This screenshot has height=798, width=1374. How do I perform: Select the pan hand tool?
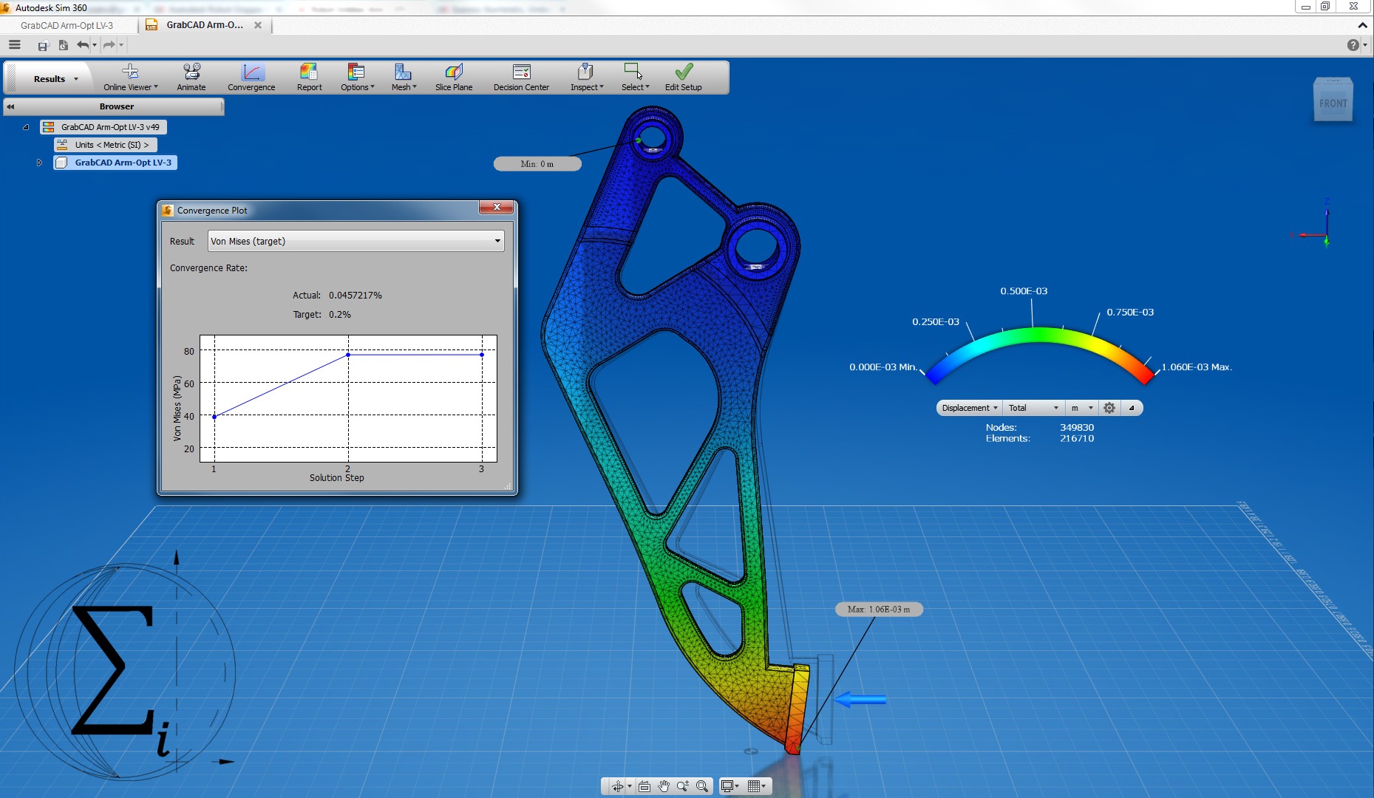tap(664, 786)
